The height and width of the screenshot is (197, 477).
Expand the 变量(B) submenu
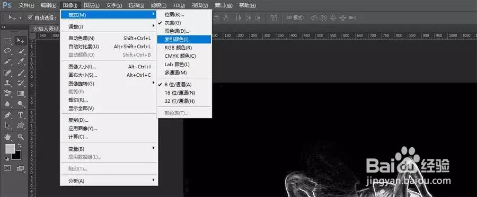[x=109, y=149]
